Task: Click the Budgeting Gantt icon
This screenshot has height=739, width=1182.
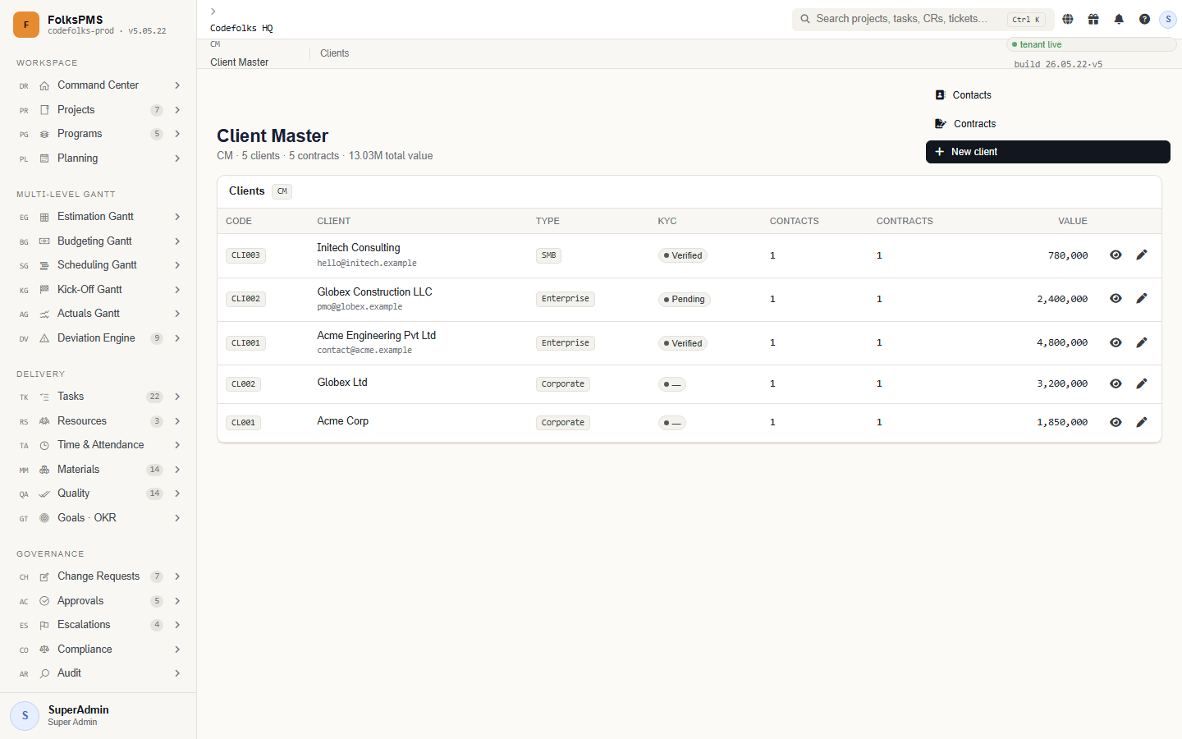Action: pos(44,241)
